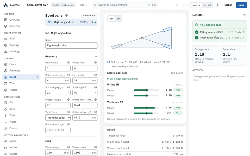Image resolution: width=250 pixels, height=156 pixels.
Task: Show info for Shaft angle
Action: tap(96, 87)
